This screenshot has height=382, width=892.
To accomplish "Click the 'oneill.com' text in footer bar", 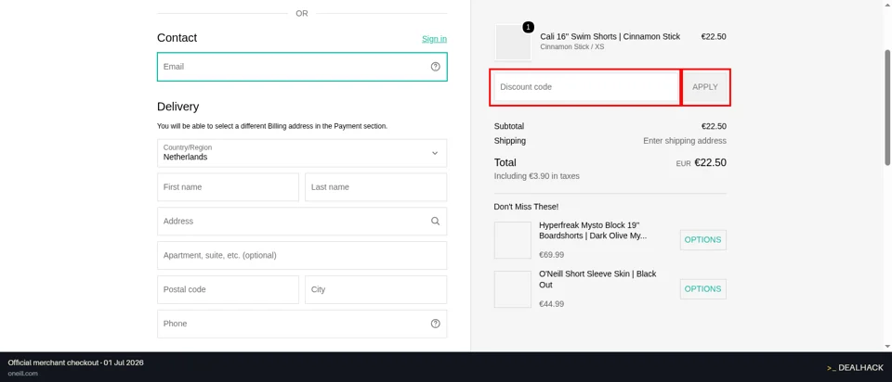I will 22,374.
